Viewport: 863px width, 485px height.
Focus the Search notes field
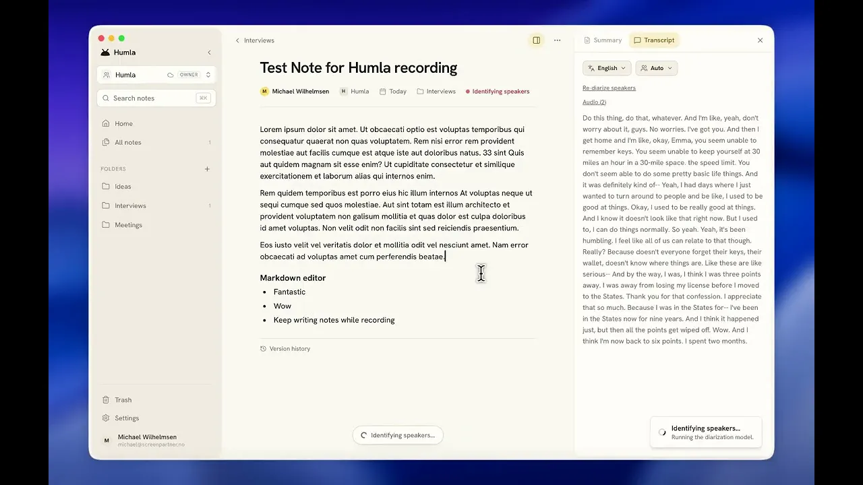tap(156, 98)
